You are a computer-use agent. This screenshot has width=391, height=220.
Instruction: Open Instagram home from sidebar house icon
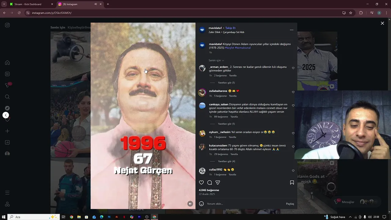tap(7, 63)
